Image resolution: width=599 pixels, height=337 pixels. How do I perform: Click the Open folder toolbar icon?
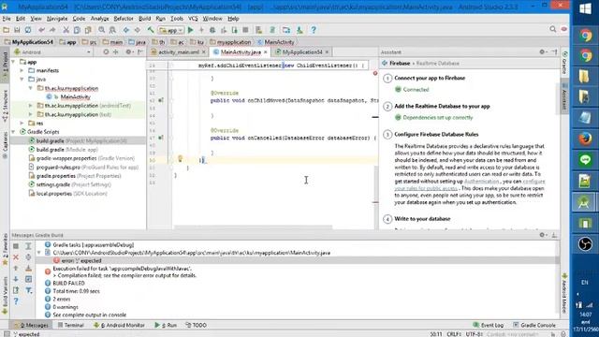tap(7, 30)
